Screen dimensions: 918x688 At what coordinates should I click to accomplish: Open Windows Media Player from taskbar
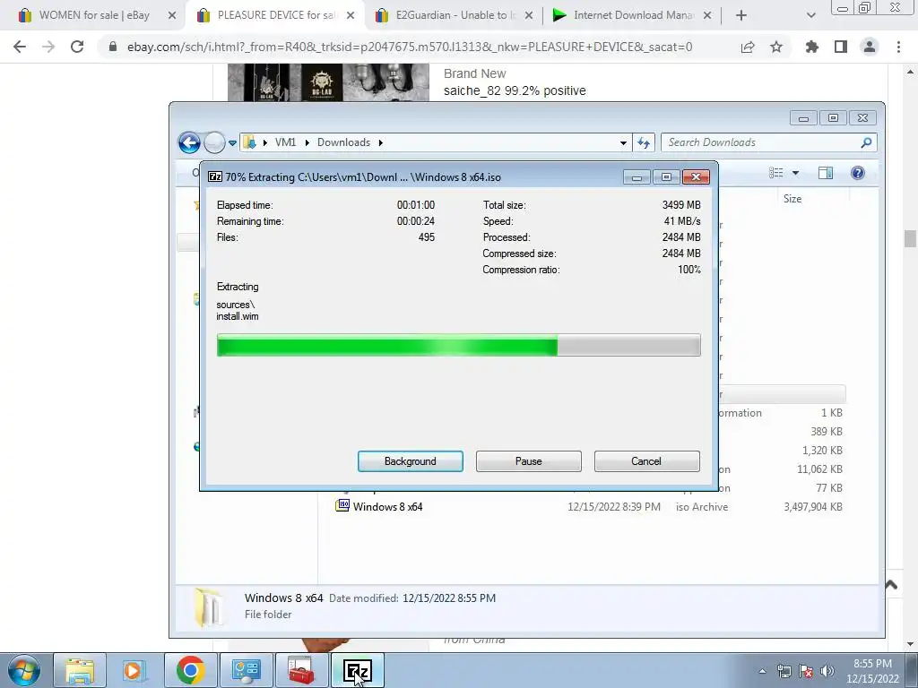[x=134, y=670]
